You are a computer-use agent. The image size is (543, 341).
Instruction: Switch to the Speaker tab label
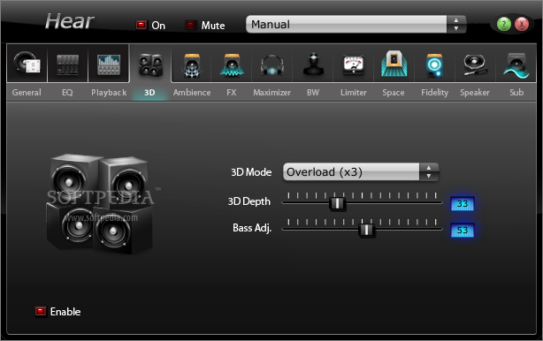pos(475,93)
